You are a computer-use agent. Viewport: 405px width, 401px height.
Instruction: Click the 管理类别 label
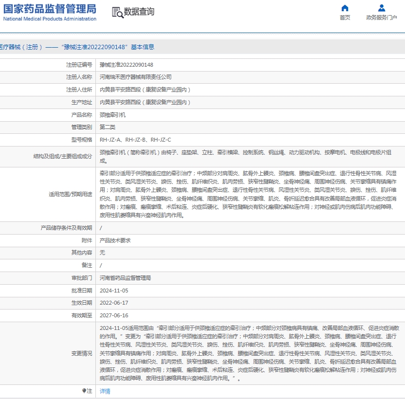[x=82, y=127]
